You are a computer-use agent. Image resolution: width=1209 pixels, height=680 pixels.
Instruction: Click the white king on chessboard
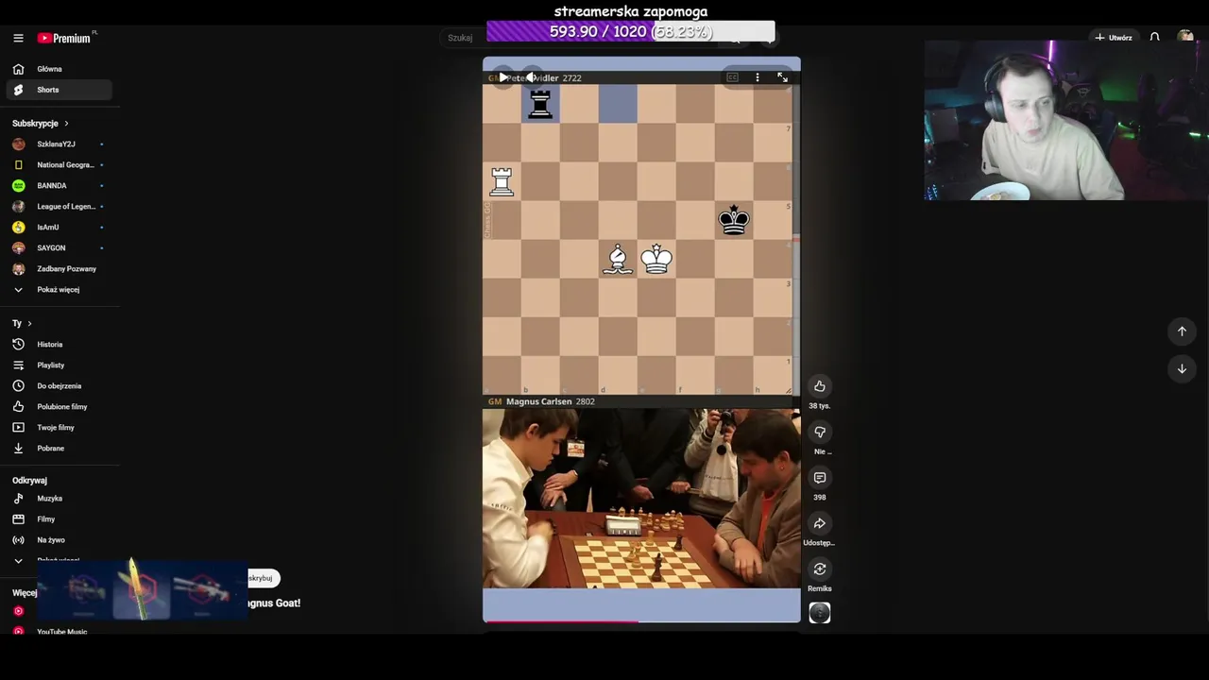pyautogui.click(x=656, y=259)
